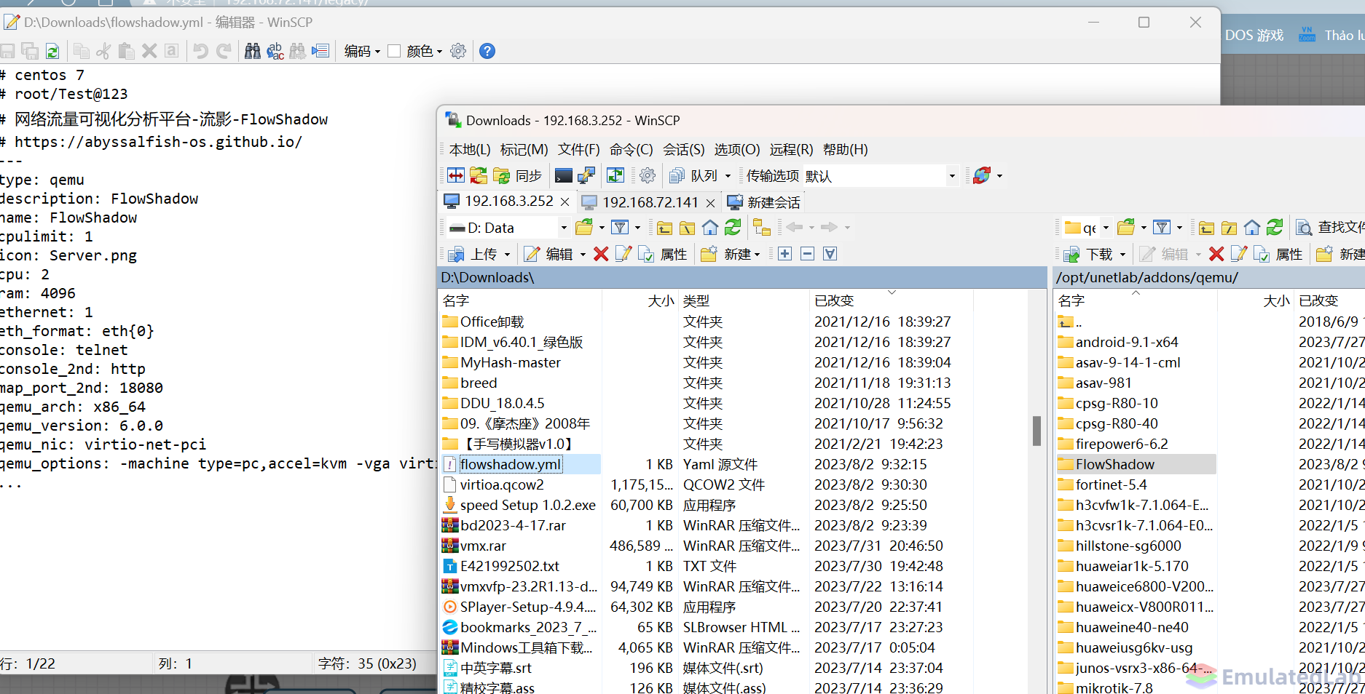This screenshot has height=694, width=1365.
Task: Open the local 新建 new dropdown
Action: coord(731,254)
